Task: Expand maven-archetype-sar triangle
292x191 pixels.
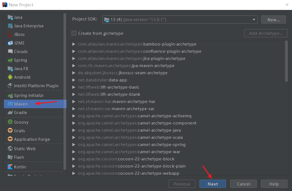Action: click(x=74, y=109)
